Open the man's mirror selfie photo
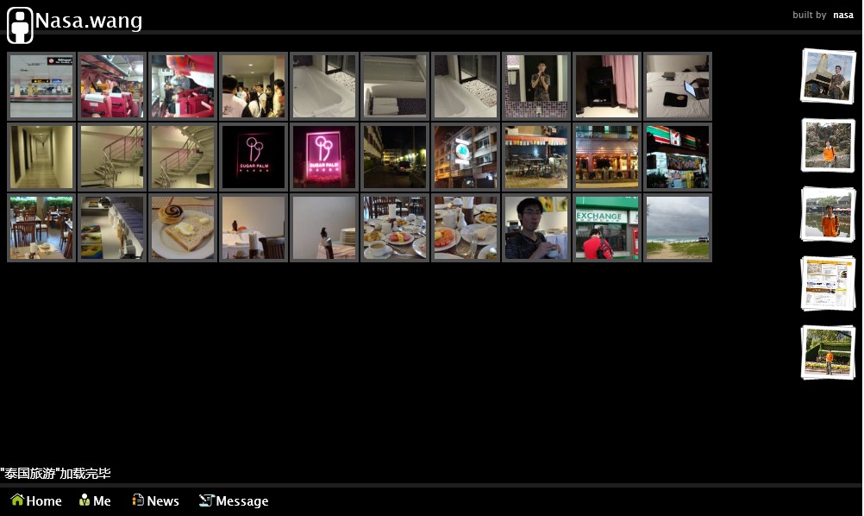 point(536,86)
